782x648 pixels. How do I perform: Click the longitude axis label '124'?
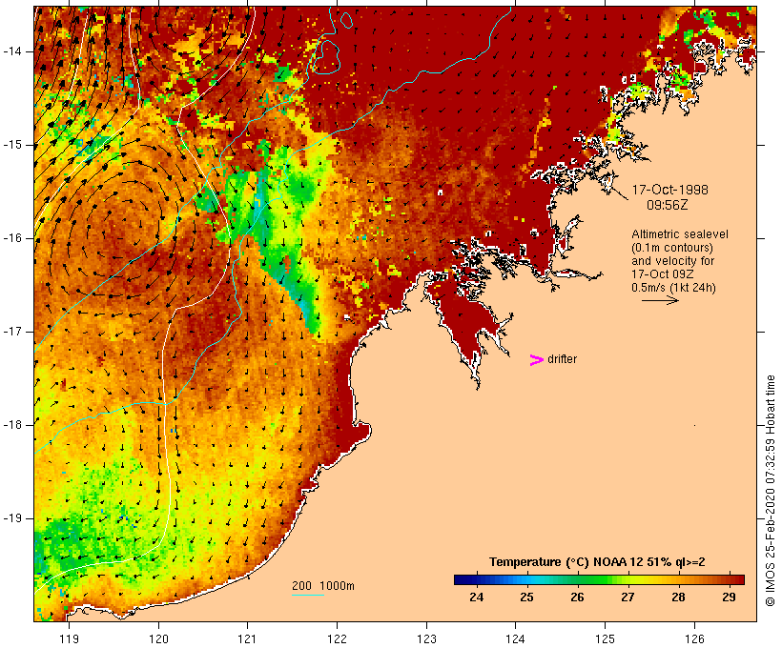[x=515, y=638]
